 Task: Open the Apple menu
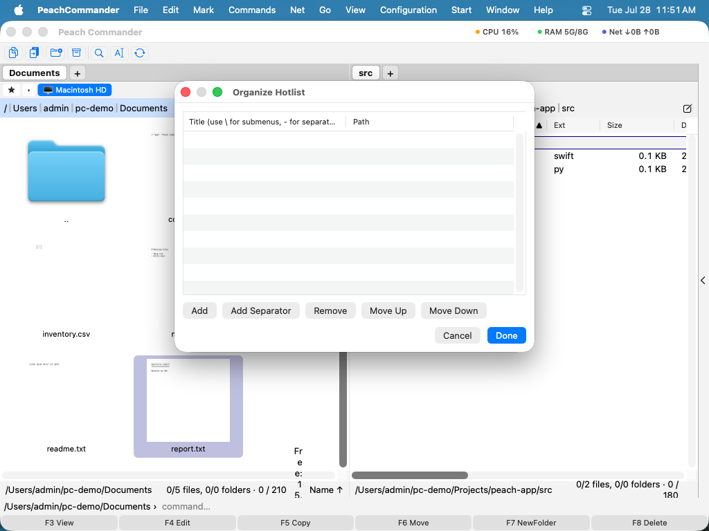click(19, 10)
